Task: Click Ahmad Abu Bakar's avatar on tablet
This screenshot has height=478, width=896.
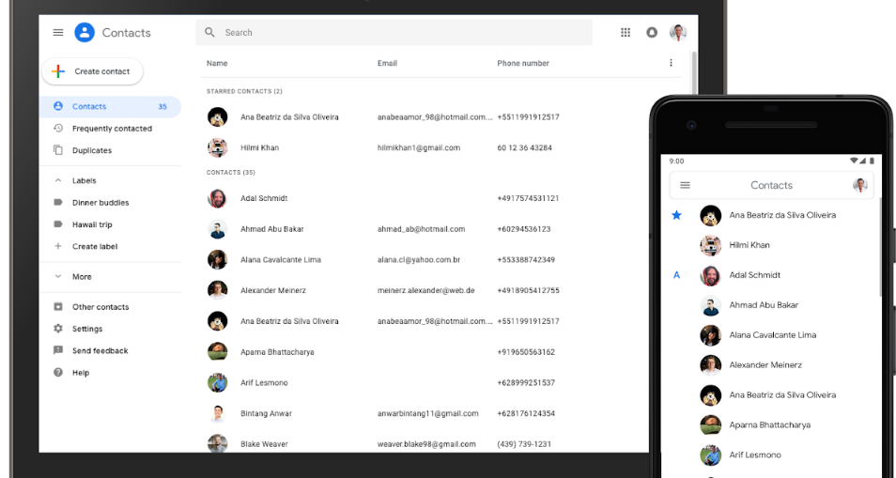Action: (x=217, y=229)
